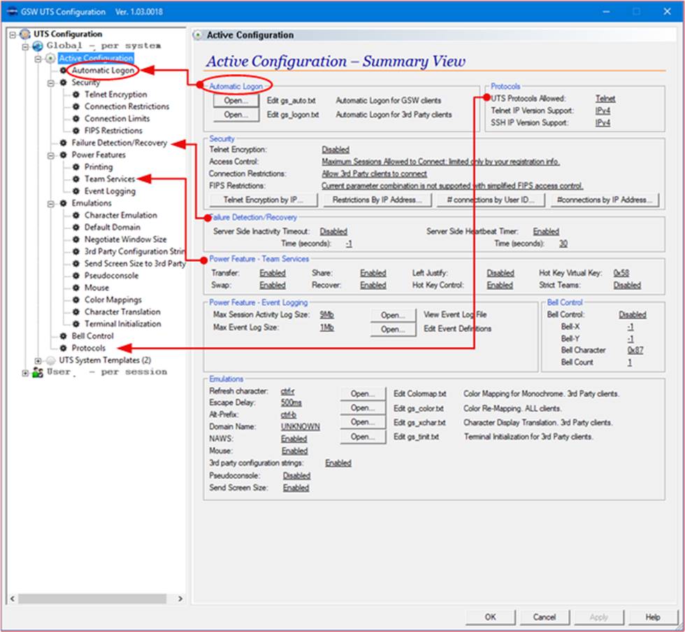The height and width of the screenshot is (632, 685).
Task: Click the GSW app icon in title bar
Action: point(13,11)
